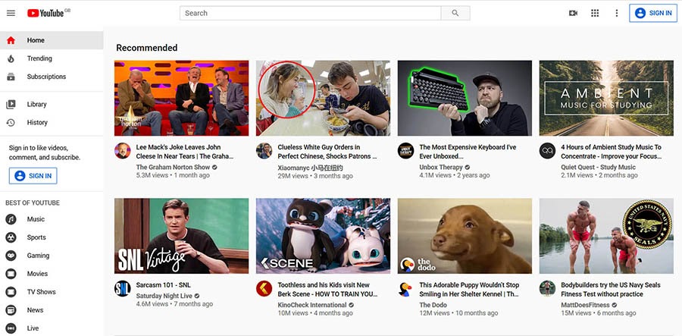Screen dimensions: 682x336
Task: Open the Toothless and his Kids title
Action: [x=327, y=290]
